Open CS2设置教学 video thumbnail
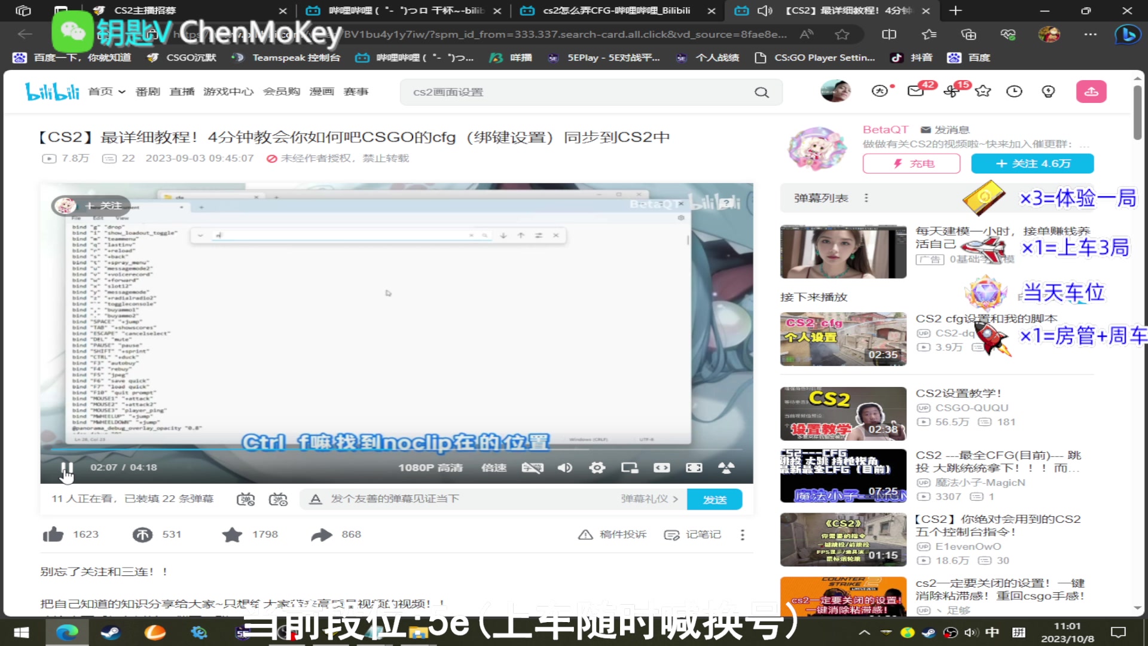 pyautogui.click(x=843, y=413)
